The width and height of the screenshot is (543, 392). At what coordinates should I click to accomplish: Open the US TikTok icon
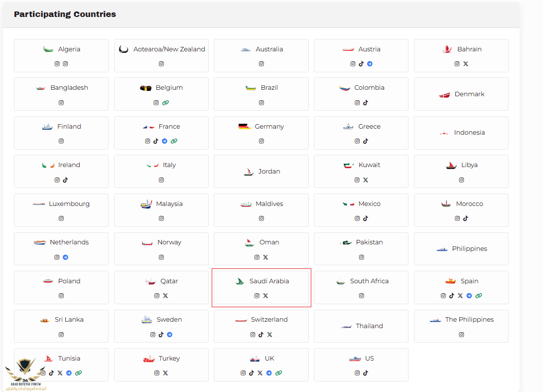pos(366,373)
